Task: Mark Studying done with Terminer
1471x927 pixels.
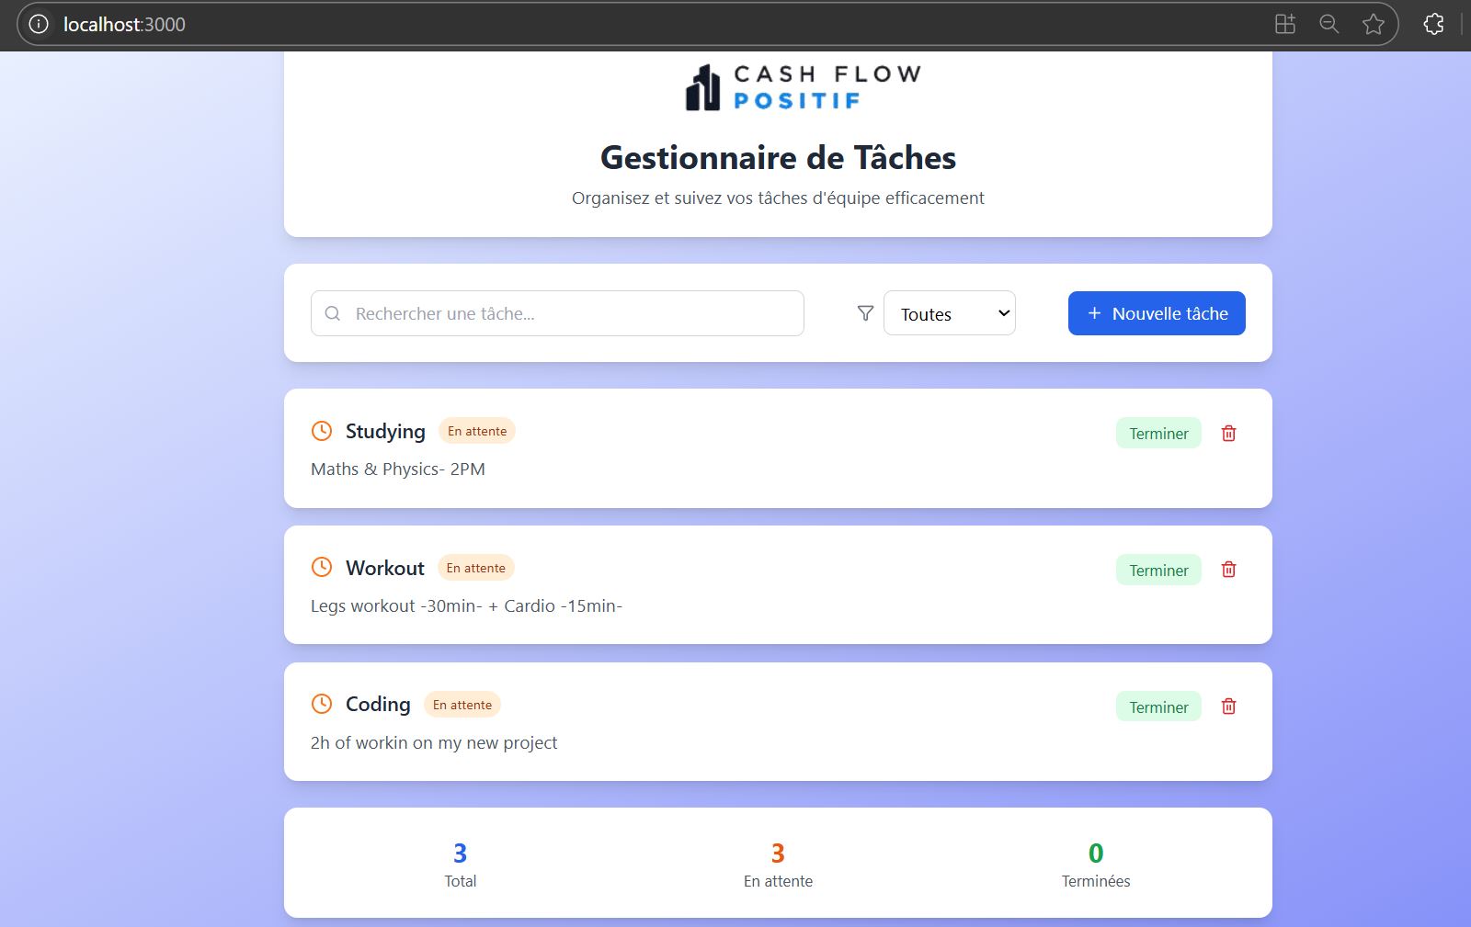Action: point(1157,433)
